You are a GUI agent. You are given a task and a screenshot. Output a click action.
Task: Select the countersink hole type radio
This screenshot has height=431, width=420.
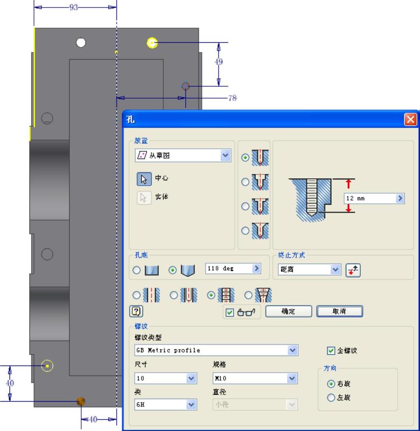(x=245, y=230)
